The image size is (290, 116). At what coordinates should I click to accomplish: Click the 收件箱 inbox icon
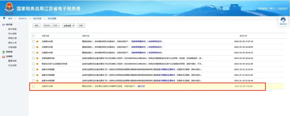click(3, 25)
